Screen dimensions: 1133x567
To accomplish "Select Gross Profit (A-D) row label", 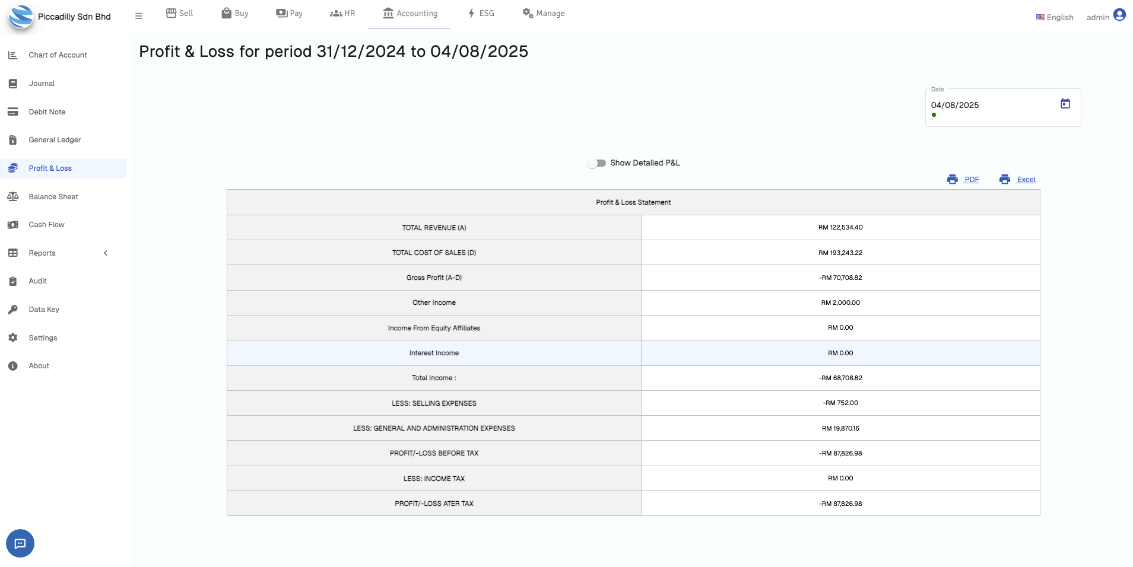I will click(x=434, y=278).
